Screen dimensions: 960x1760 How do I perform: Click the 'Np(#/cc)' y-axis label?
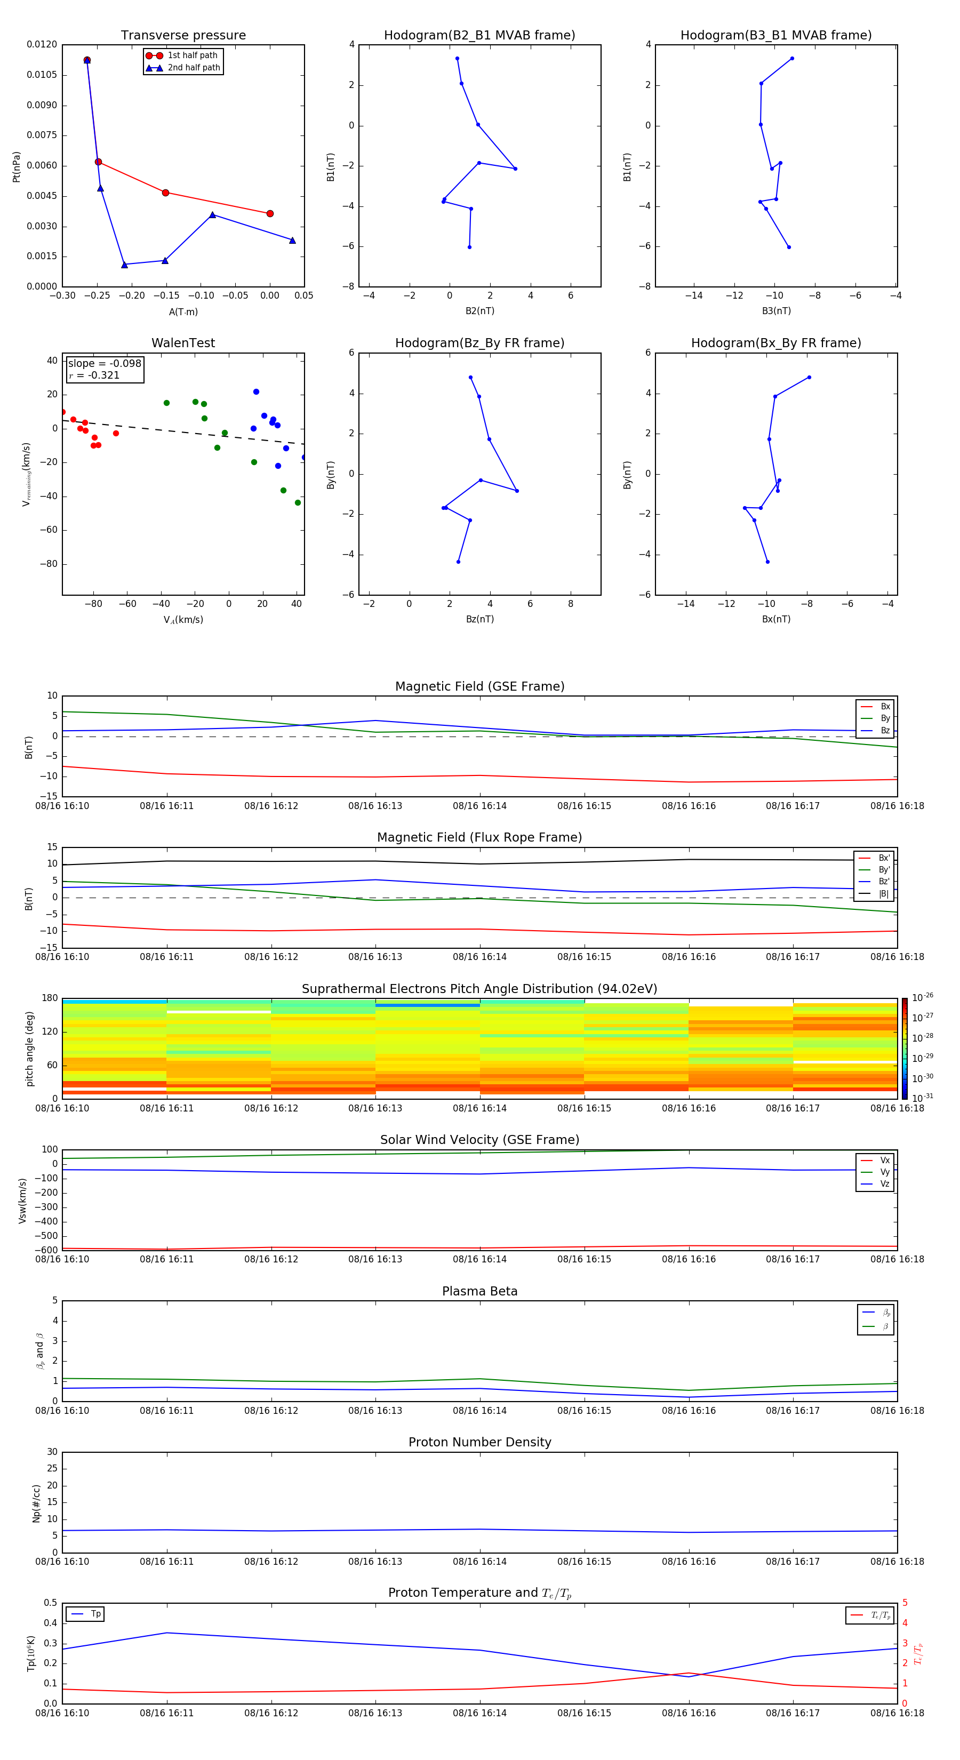[36, 1503]
